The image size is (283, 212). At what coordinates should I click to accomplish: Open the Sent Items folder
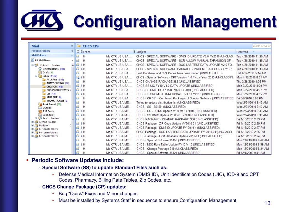coord(46,115)
